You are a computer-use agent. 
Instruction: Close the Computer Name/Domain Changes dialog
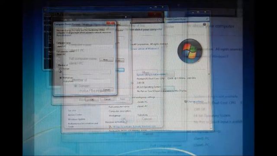point(111,23)
